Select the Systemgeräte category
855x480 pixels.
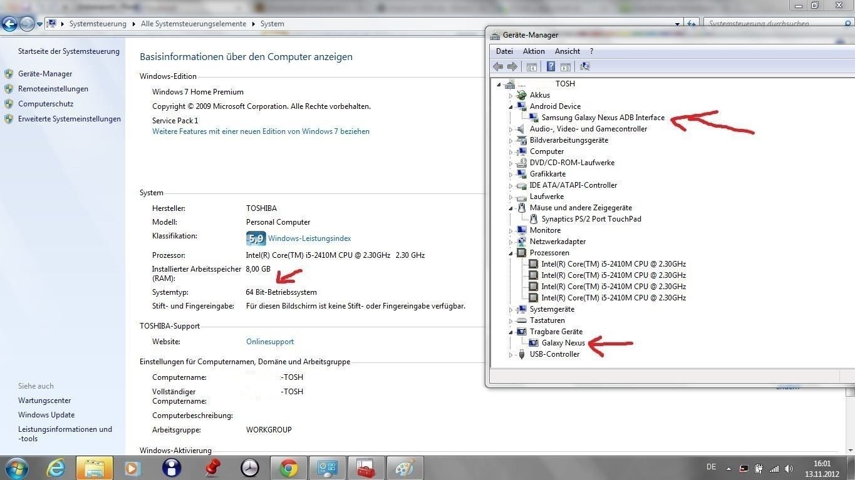[552, 309]
